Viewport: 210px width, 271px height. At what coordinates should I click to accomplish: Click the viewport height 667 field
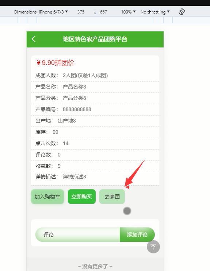(103, 12)
